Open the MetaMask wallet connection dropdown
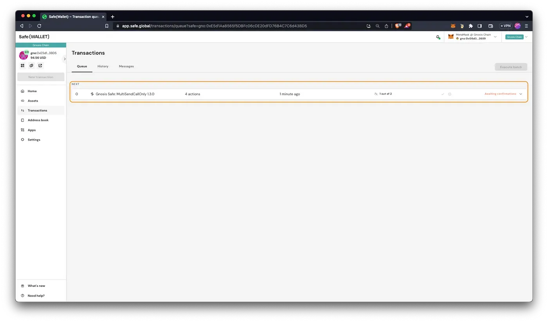The width and height of the screenshot is (548, 322). click(x=473, y=37)
